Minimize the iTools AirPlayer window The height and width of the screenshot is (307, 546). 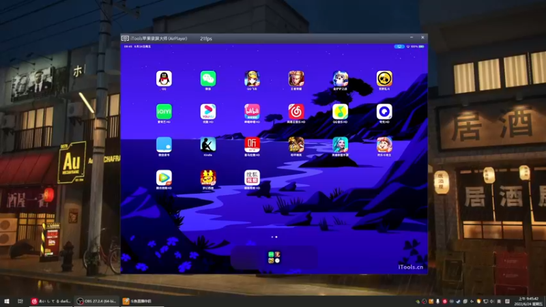(x=412, y=38)
